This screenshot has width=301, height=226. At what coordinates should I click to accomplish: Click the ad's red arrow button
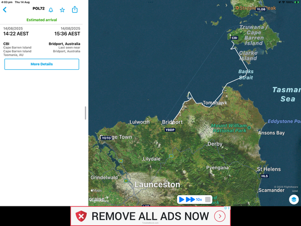(x=220, y=216)
